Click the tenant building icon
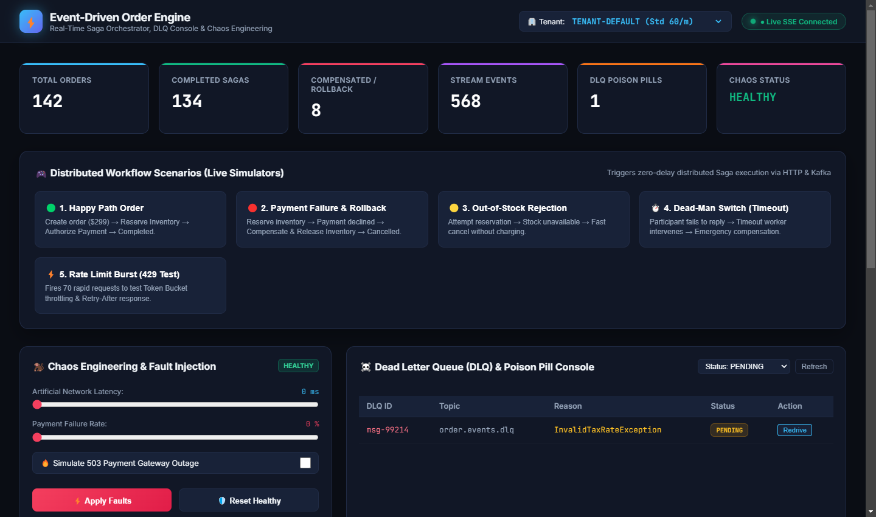The image size is (876, 517). pyautogui.click(x=532, y=22)
